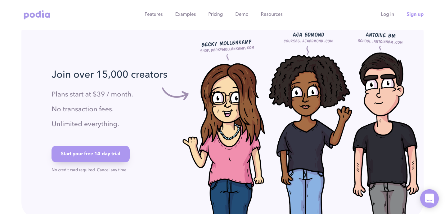Open the Features menu item
The width and height of the screenshot is (445, 214).
coord(154,14)
